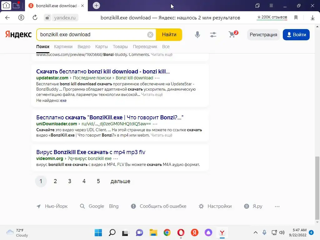Click the videomin.org domain link
320x240 pixels.
(50, 158)
